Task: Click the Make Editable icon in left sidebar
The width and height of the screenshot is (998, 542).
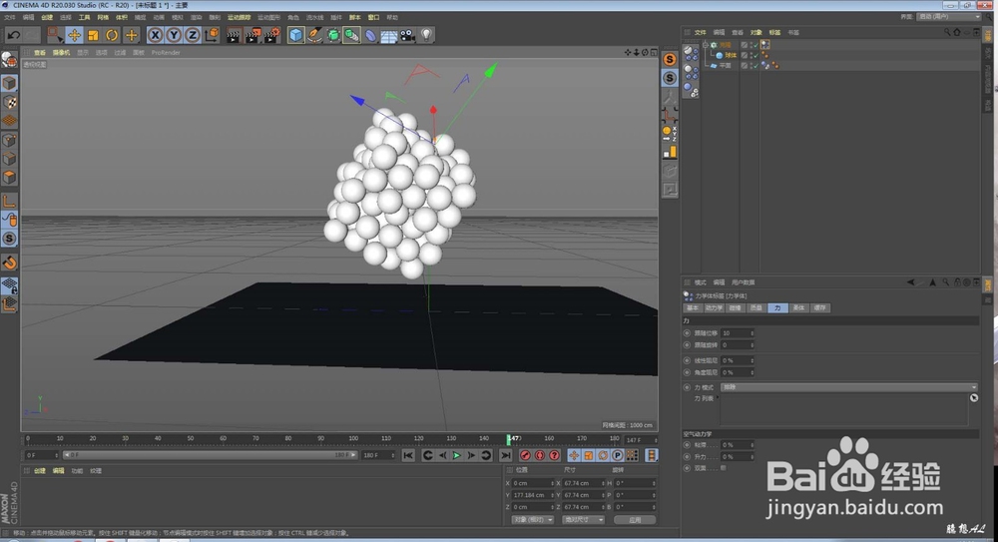Action: 9,60
